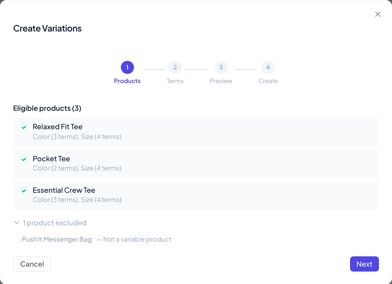Select the Preview step label
The width and height of the screenshot is (392, 284).
pos(221,81)
